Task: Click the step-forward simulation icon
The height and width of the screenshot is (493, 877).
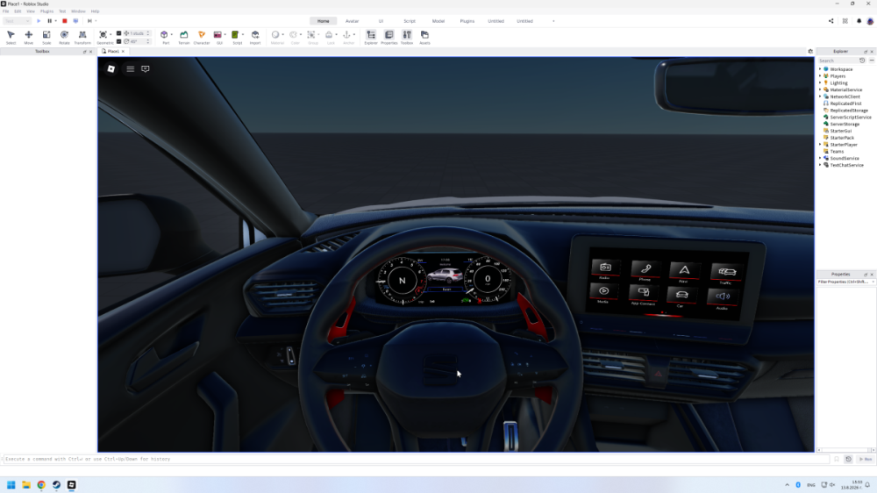Action: click(89, 21)
